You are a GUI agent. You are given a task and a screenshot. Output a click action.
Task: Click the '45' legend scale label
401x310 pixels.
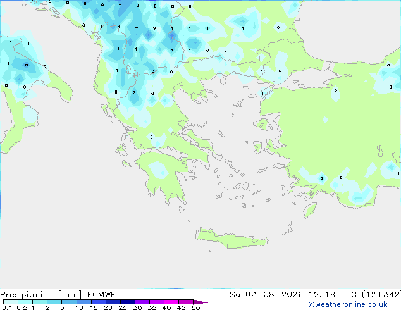coord(181,307)
